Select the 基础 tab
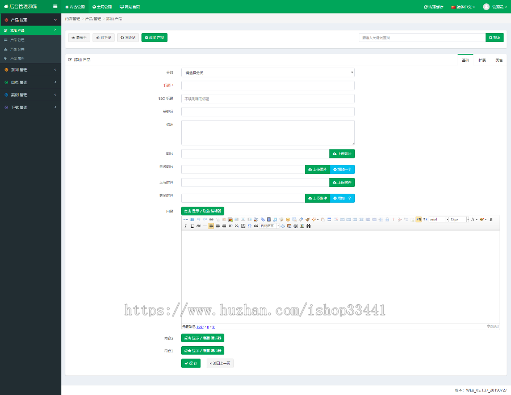This screenshot has height=395, width=511. [x=465, y=60]
